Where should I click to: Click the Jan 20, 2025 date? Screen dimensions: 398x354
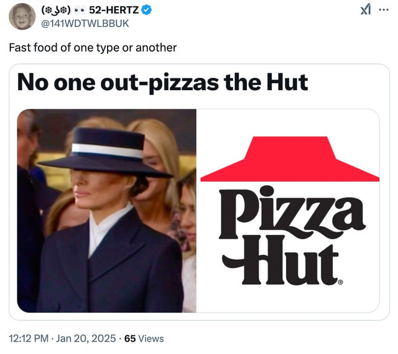click(x=86, y=338)
